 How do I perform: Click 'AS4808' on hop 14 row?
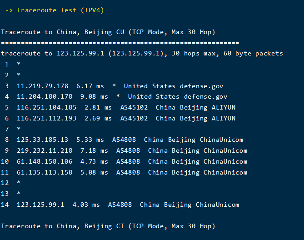[120, 205]
